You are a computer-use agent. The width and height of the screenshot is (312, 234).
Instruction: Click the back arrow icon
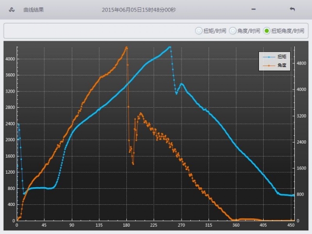click(x=292, y=9)
